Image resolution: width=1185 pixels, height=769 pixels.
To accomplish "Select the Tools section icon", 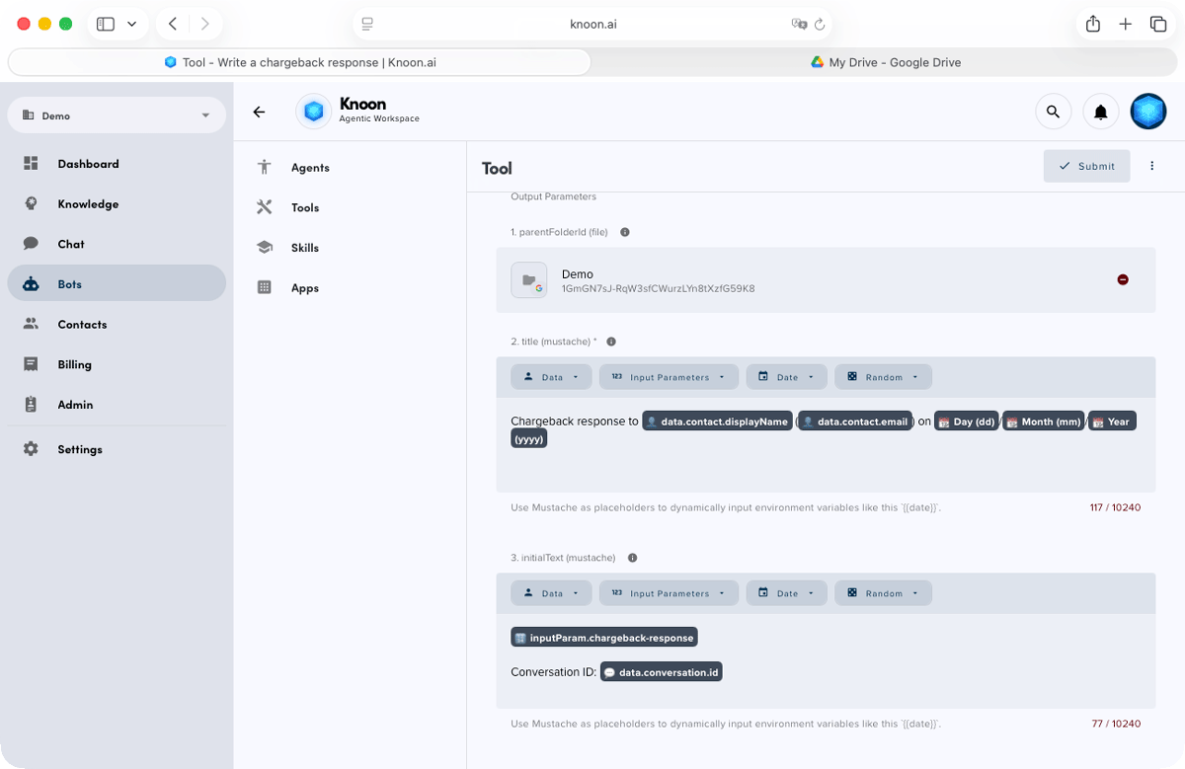I will [264, 207].
